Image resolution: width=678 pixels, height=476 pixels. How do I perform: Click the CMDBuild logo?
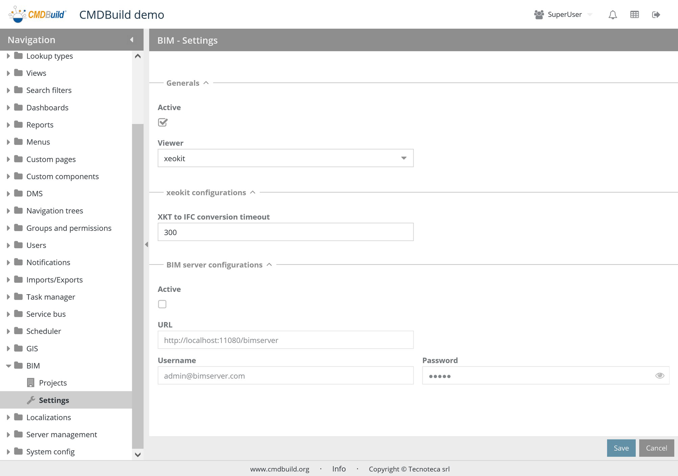tap(37, 15)
